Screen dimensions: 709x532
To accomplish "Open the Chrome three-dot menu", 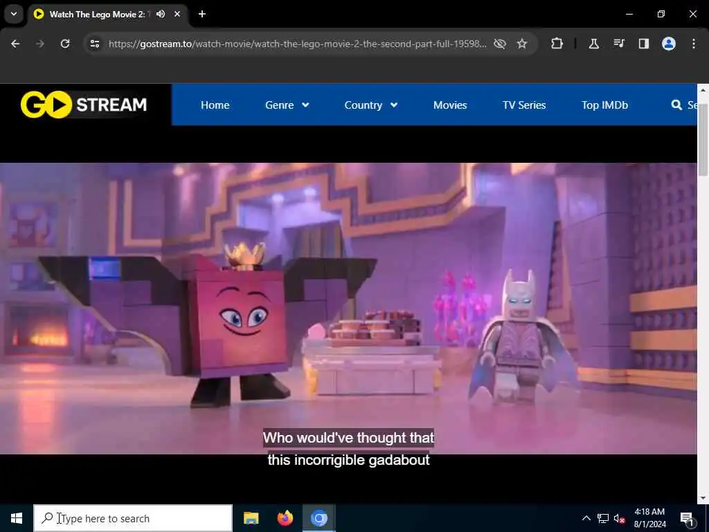I will point(694,44).
